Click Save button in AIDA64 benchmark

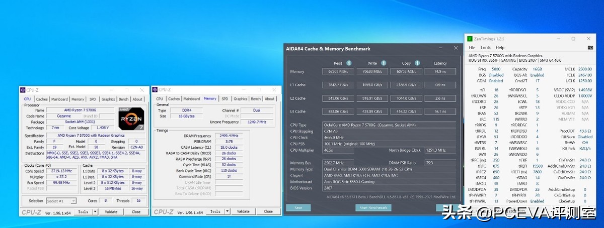tap(298, 207)
